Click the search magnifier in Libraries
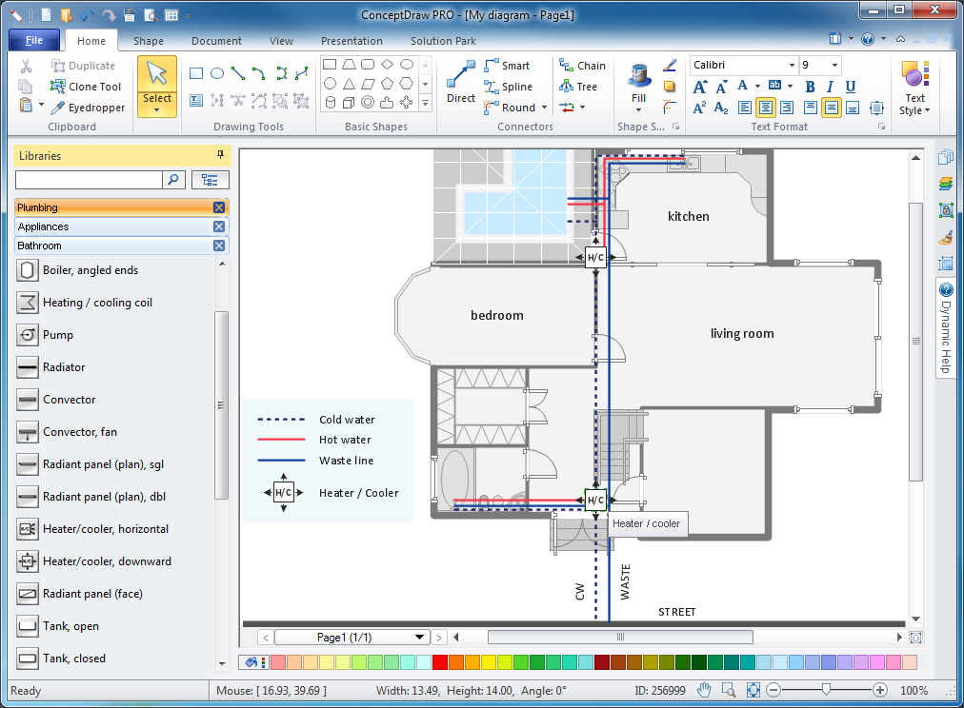This screenshot has width=964, height=708. click(174, 179)
